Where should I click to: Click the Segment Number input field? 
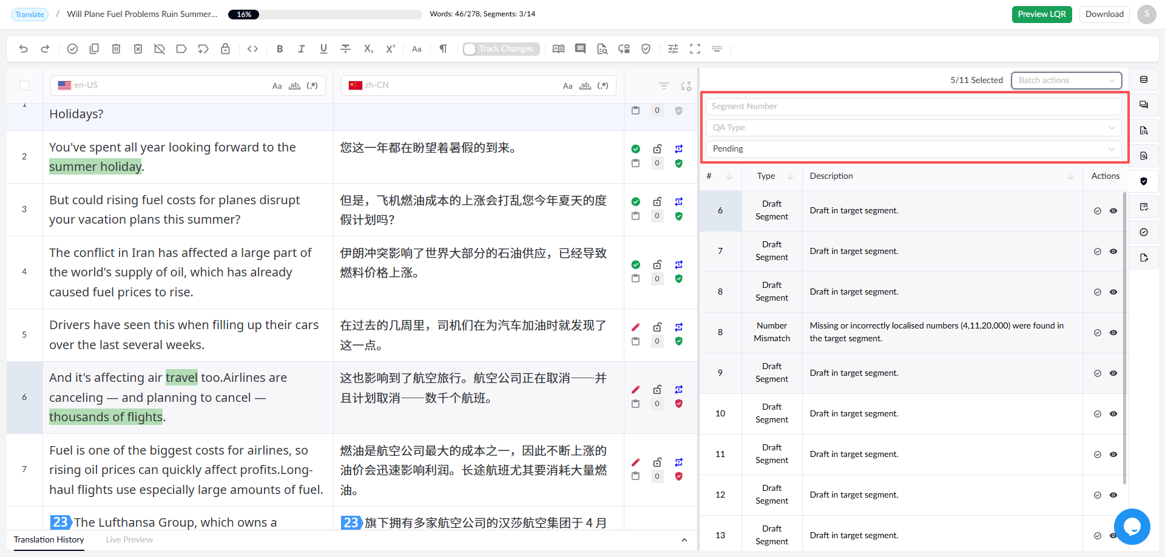913,107
